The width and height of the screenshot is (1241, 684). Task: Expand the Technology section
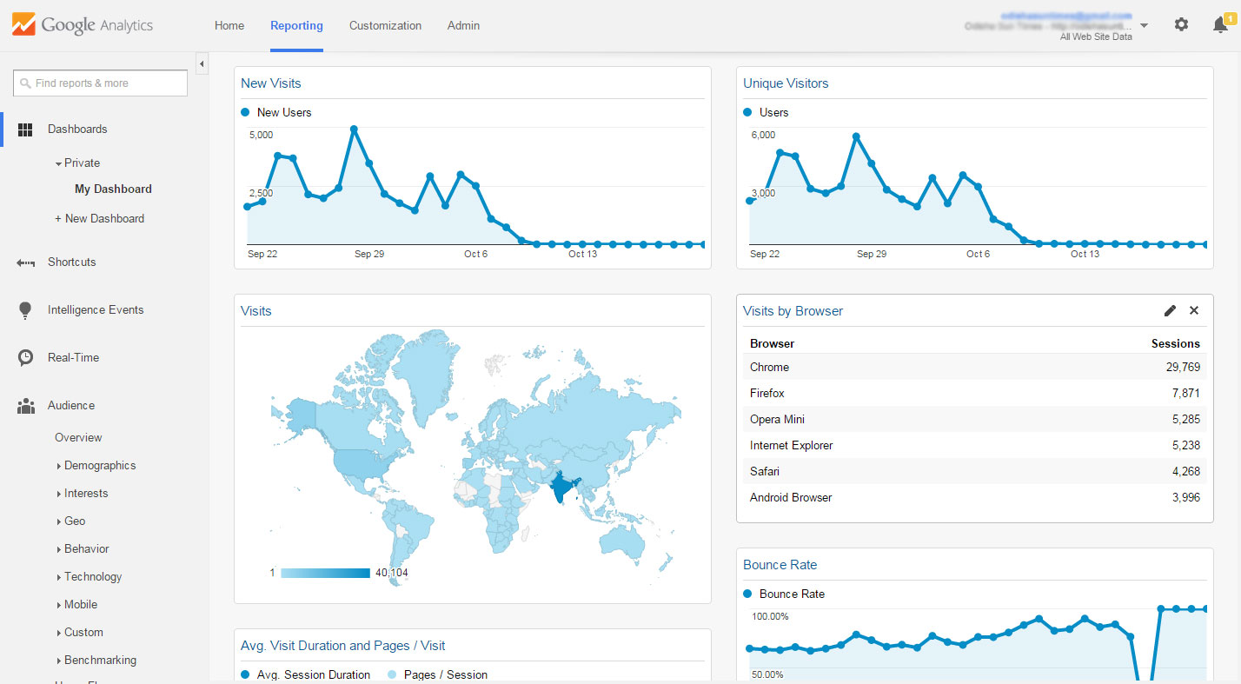[58, 577]
